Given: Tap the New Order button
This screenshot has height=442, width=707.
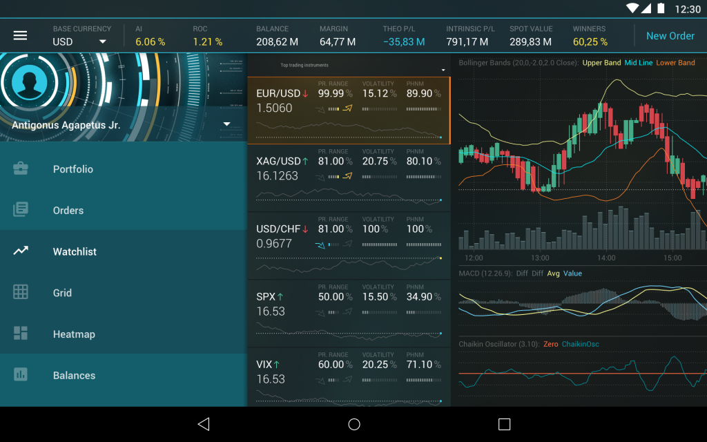Looking at the screenshot, I should coord(670,36).
